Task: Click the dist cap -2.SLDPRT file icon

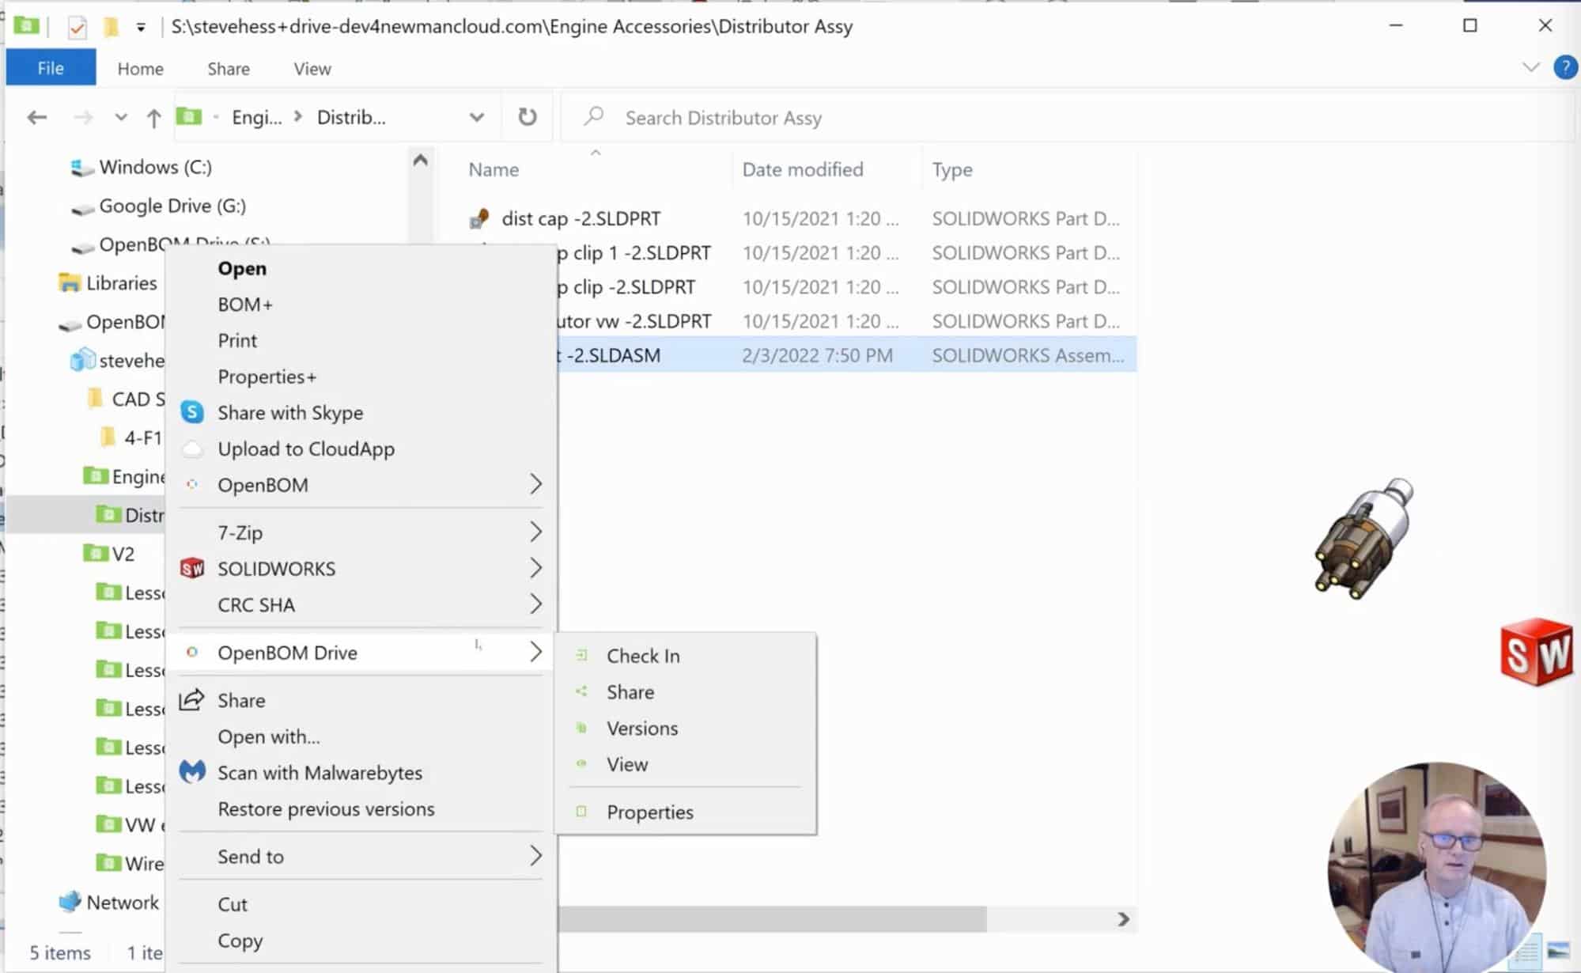Action: pyautogui.click(x=478, y=218)
